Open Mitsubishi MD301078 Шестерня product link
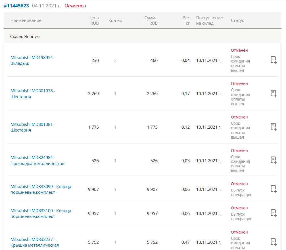This screenshot has width=286, height=250. (33, 94)
